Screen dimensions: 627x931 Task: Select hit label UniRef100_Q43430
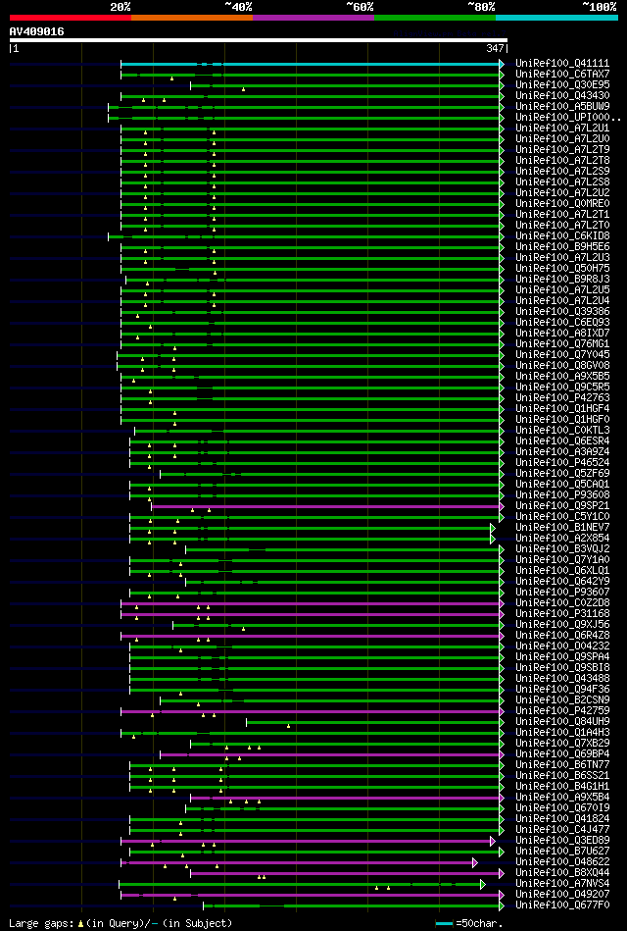pyautogui.click(x=562, y=95)
